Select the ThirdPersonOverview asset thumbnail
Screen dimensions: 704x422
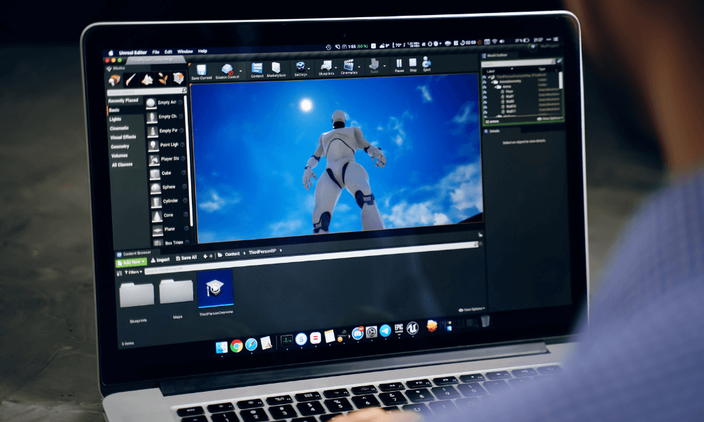click(x=215, y=288)
